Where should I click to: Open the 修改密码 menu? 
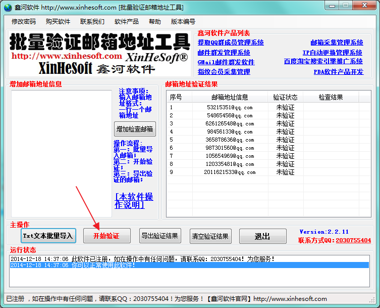[x=24, y=22]
